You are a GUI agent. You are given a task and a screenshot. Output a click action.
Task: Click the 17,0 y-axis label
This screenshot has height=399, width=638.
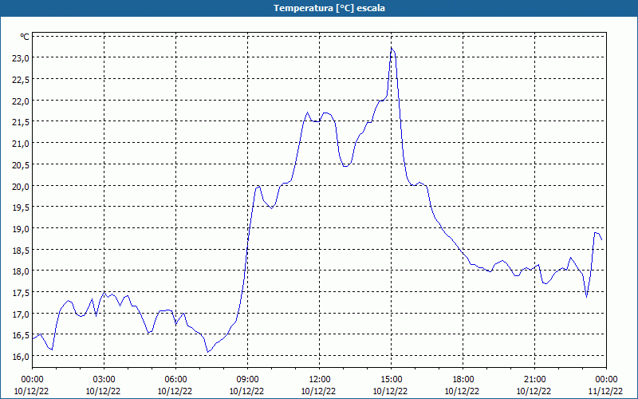(21, 314)
